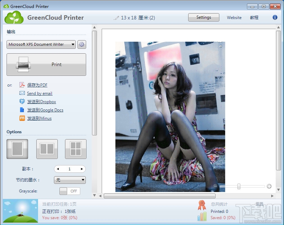Viewport: 284px width, 225px height.
Task: Open the 教程 tutorial menu item
Action: (254, 18)
